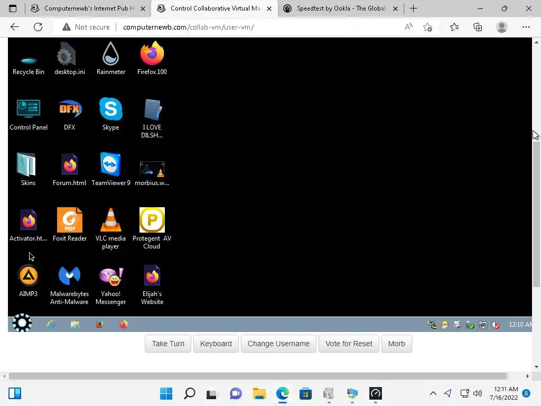Viewport: 541px width, 406px height.
Task: Launch the DFX desktop shortcut
Action: 69,115
